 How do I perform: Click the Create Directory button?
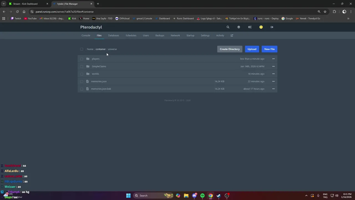point(230,49)
